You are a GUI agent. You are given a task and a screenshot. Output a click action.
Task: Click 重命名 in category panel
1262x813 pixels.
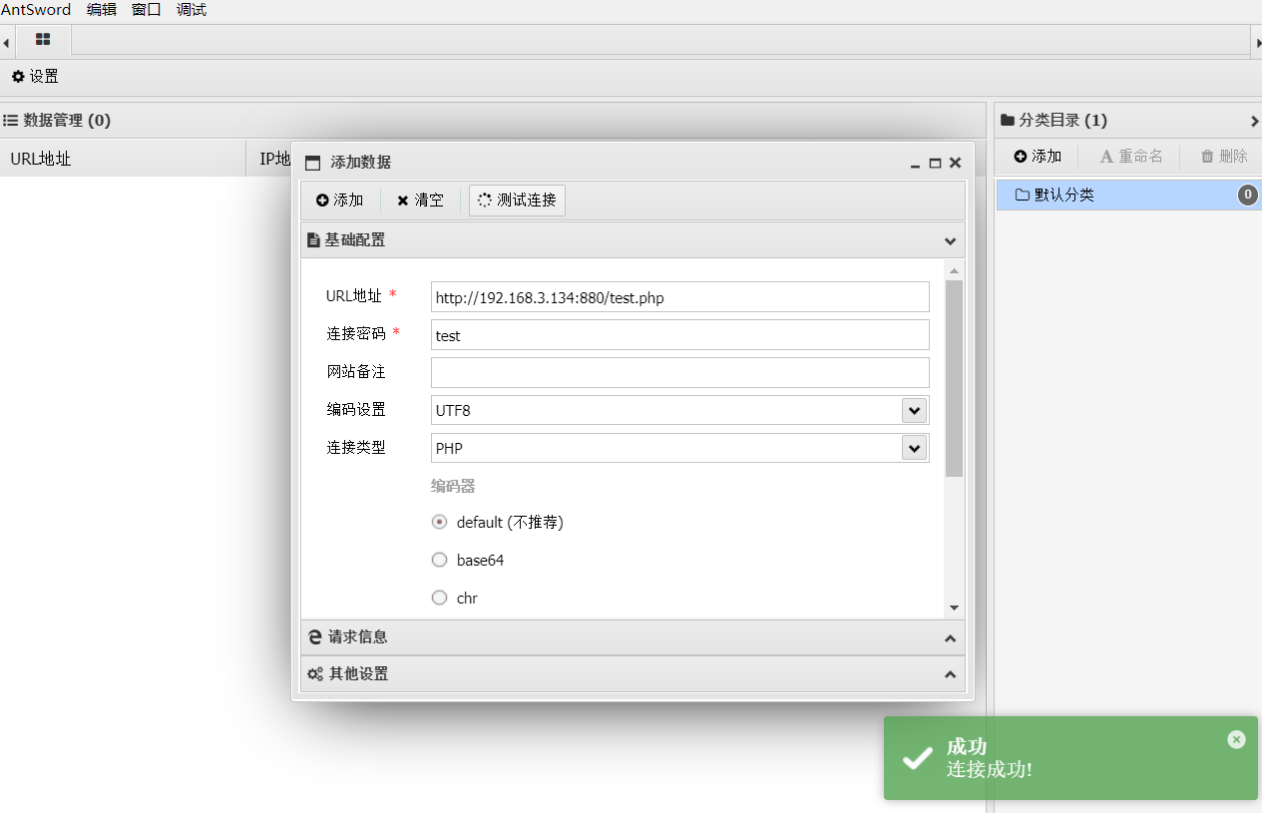(1131, 157)
